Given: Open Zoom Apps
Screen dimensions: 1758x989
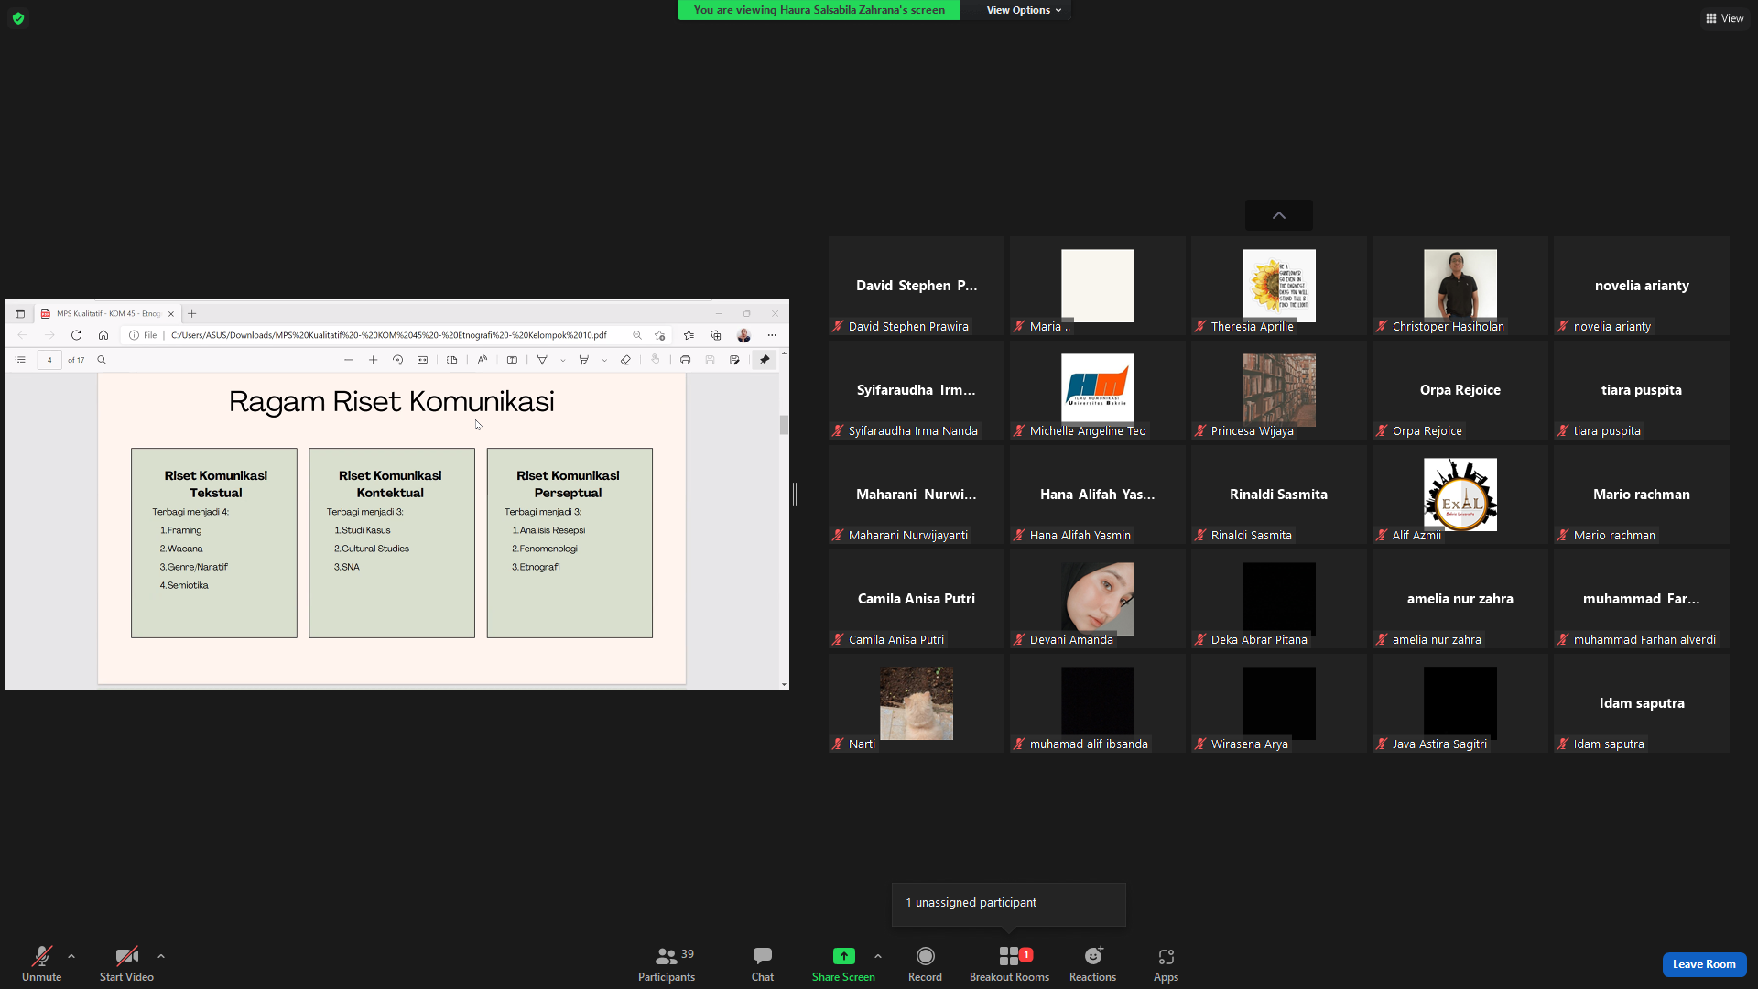Looking at the screenshot, I should coord(1166,964).
